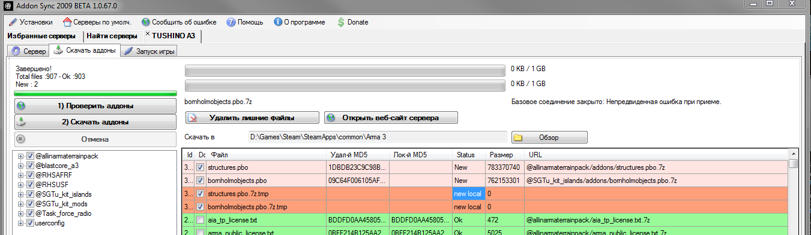Select the aia_tp_license.txt file cell
This screenshot has width=811, height=235.
click(x=267, y=220)
